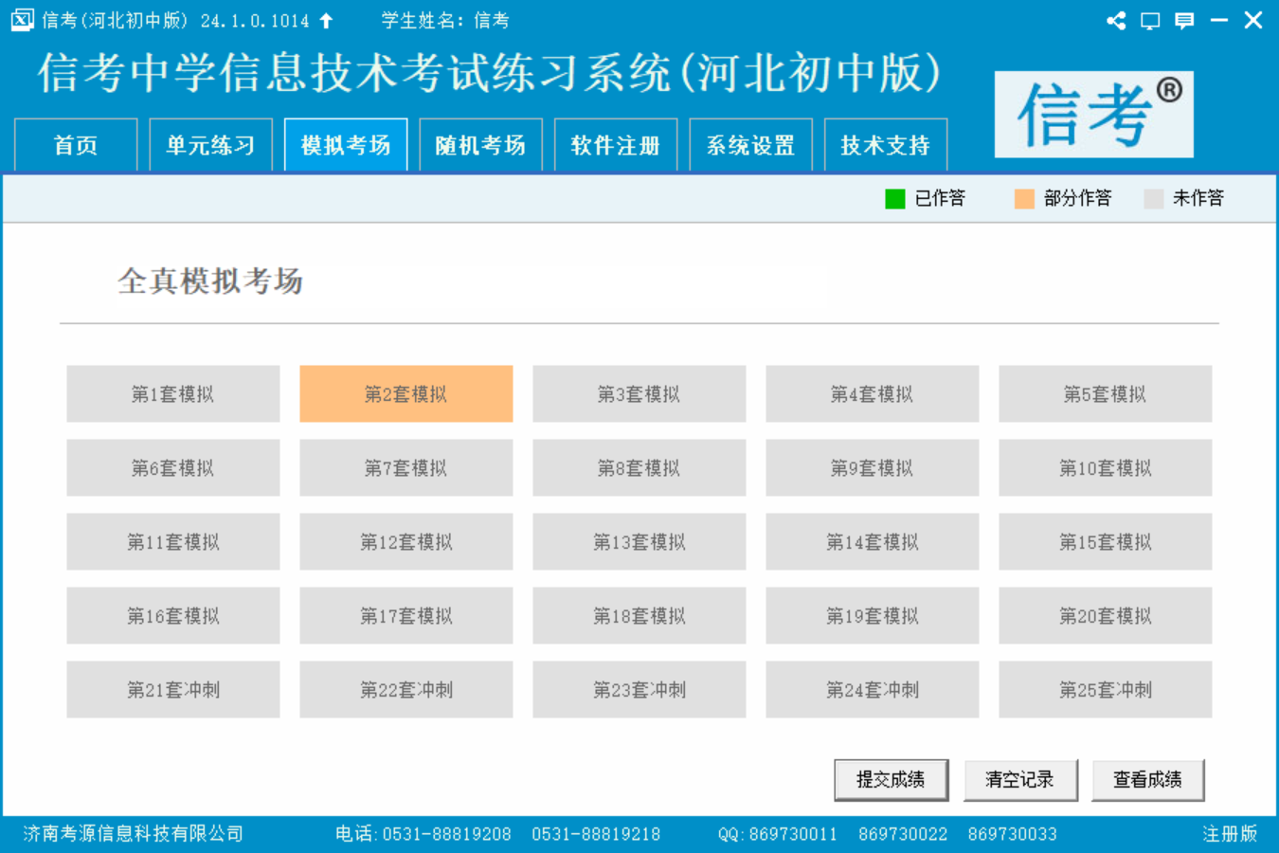This screenshot has height=853, width=1279.
Task: Click the 清空记录 button
Action: pyautogui.click(x=1019, y=780)
